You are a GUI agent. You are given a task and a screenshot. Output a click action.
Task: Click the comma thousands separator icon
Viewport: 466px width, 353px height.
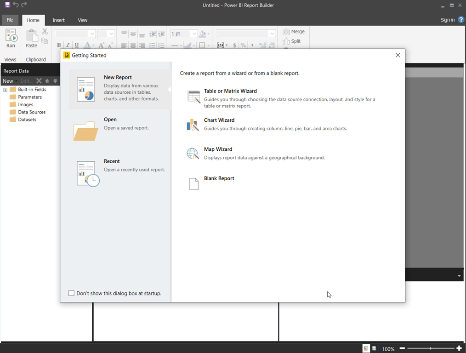[252, 45]
